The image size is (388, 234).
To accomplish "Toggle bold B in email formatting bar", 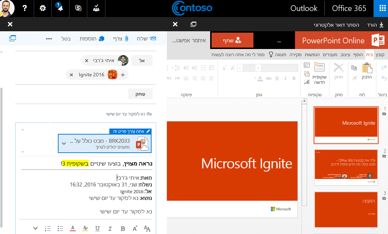I will point(123,229).
